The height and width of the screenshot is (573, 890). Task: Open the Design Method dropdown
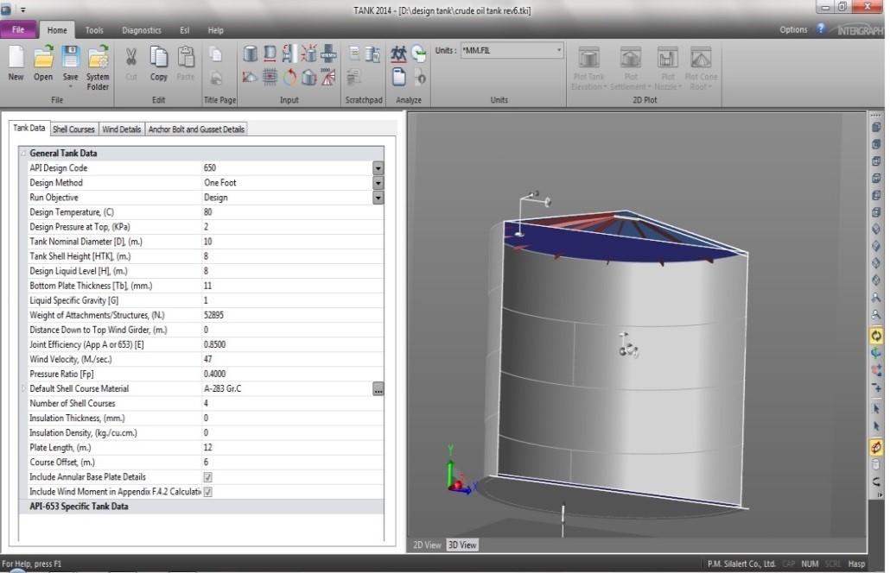tap(378, 183)
